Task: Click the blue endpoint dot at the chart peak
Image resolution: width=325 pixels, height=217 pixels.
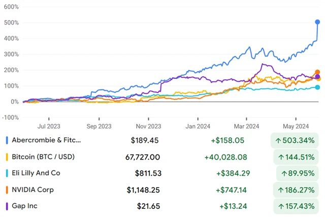Action: coord(317,22)
